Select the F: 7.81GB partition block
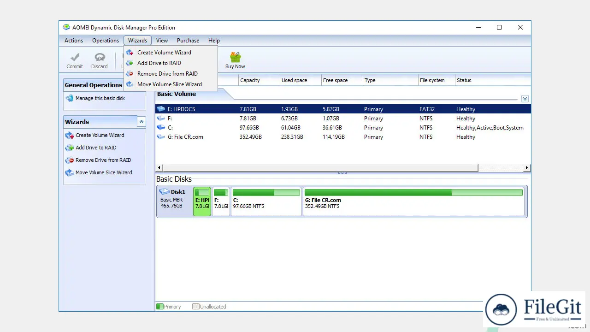Image resolution: width=590 pixels, height=332 pixels. coord(221,202)
